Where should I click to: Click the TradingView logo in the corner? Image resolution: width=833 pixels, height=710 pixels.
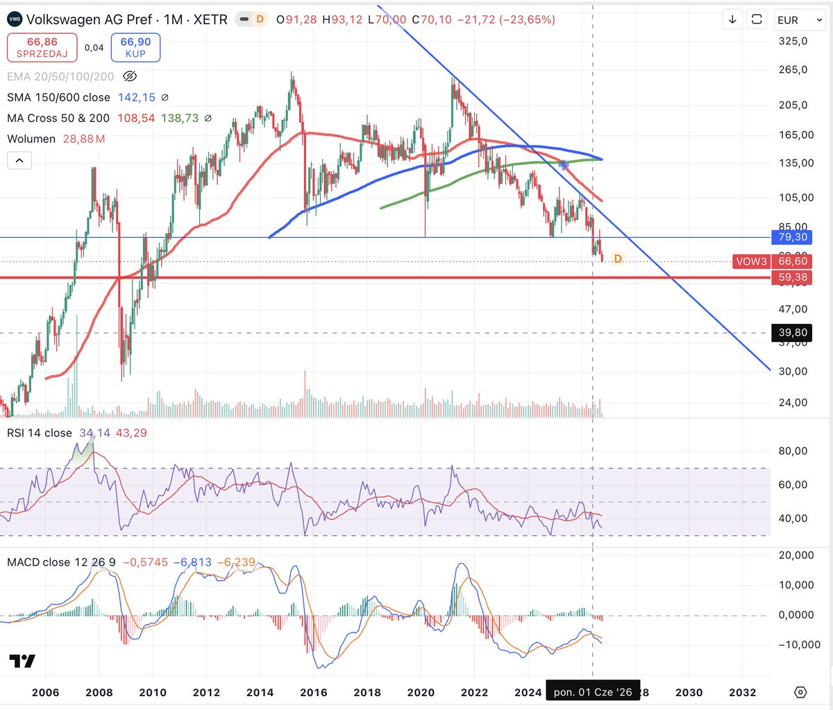[22, 661]
